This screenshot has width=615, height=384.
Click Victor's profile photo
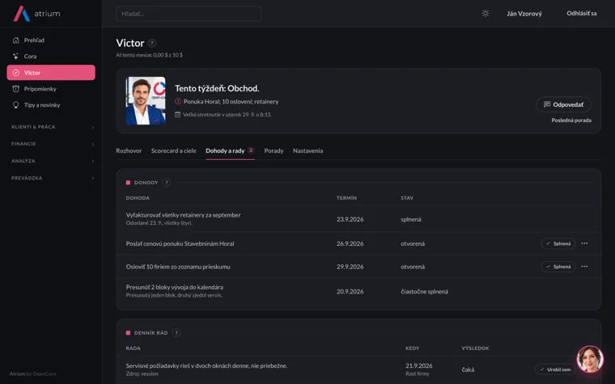tap(146, 101)
